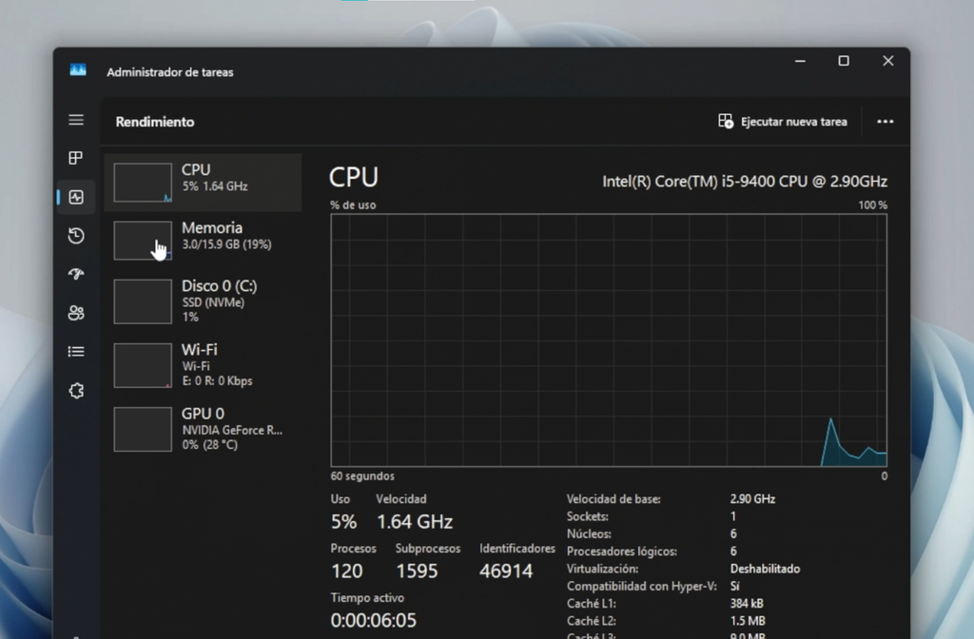Open the Services puzzle icon
The width and height of the screenshot is (974, 639).
pos(76,391)
